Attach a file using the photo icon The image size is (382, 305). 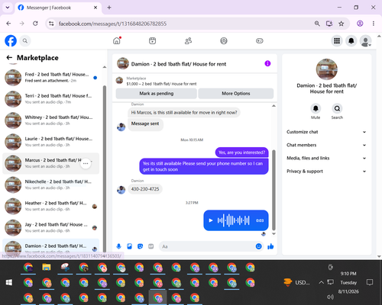click(129, 246)
